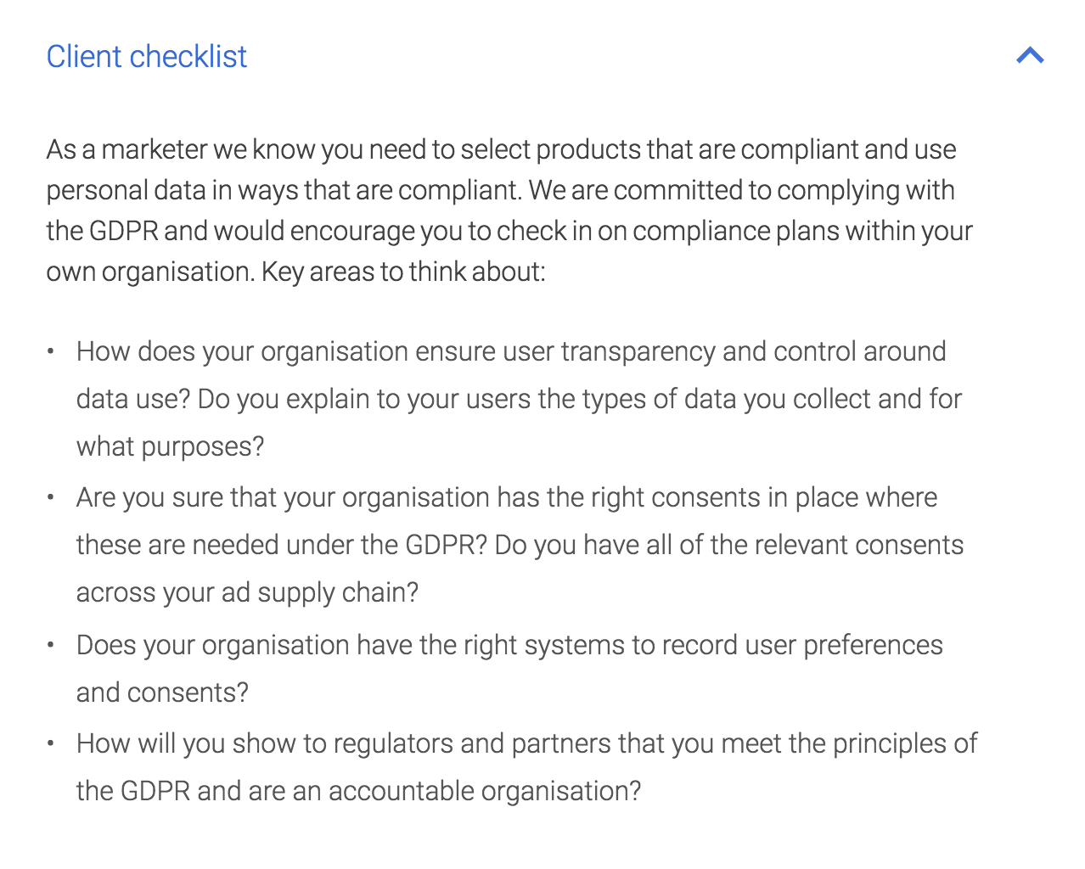Select the bullet about right consents

(509, 544)
